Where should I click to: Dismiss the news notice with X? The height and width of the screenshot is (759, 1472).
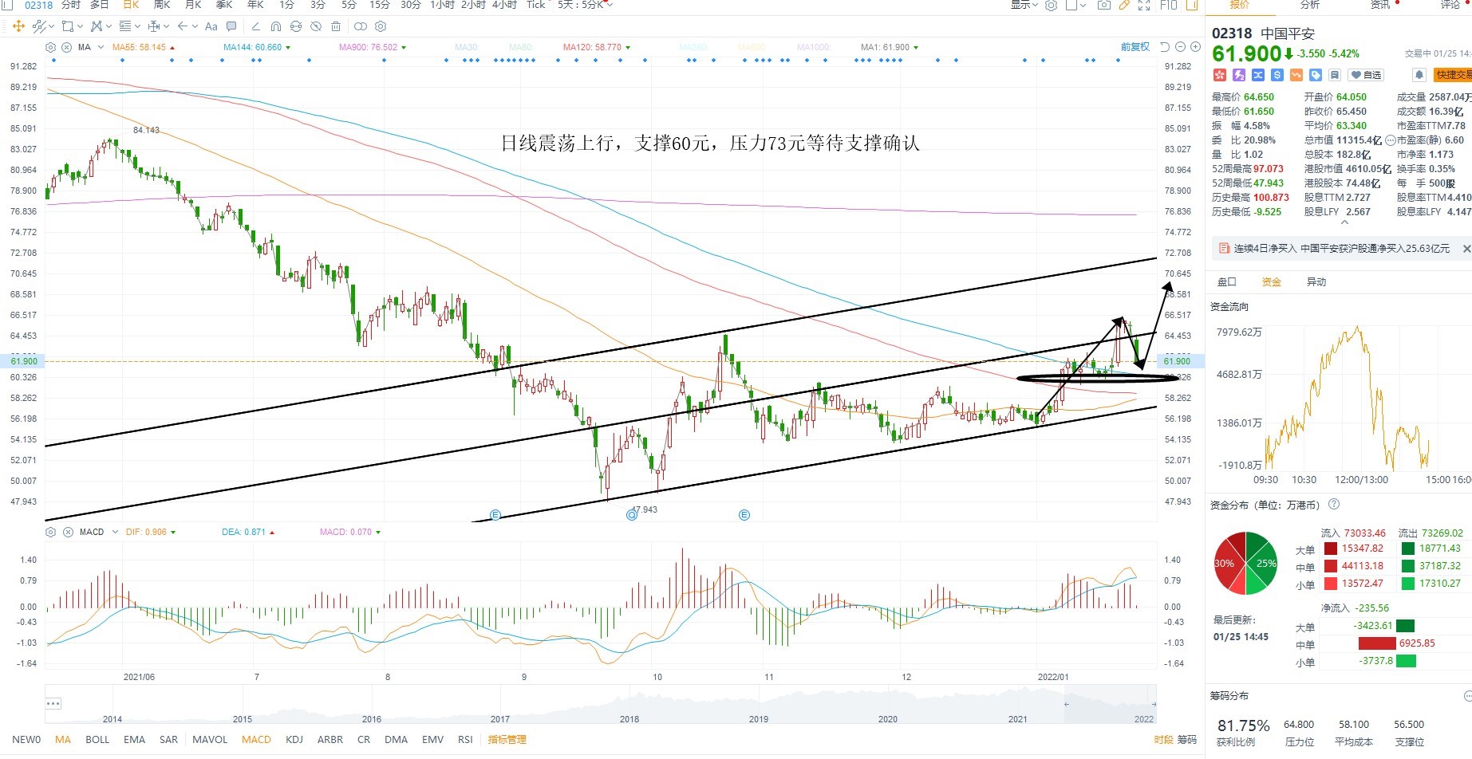tap(1466, 249)
